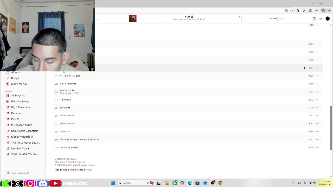Open the browser favorites list icon
Viewport: 333px width, 187px height.
304,10
